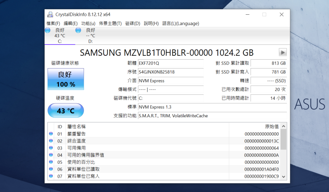Click the CrystalDiskInfo title bar app icon
The width and height of the screenshot is (329, 192).
tap(50, 14)
